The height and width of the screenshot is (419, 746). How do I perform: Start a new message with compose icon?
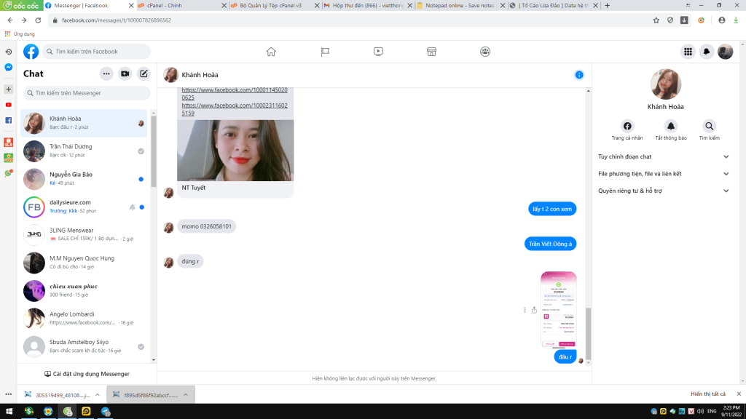(144, 73)
